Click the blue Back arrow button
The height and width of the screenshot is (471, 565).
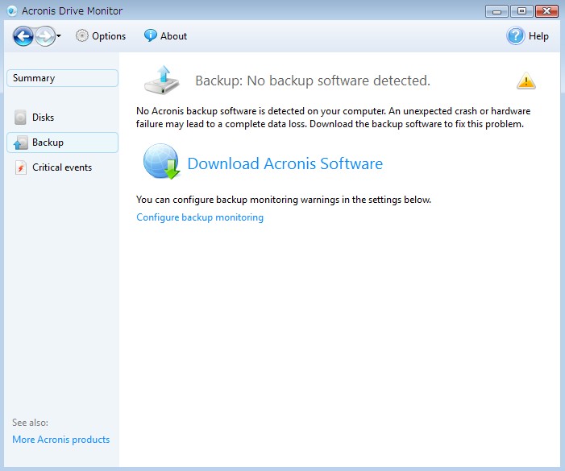pos(23,36)
